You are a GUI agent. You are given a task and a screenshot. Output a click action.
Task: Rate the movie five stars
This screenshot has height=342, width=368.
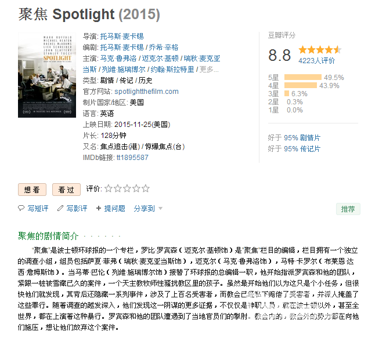point(146,188)
